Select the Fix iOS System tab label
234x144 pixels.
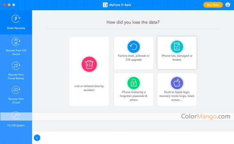pyautogui.click(x=16, y=125)
